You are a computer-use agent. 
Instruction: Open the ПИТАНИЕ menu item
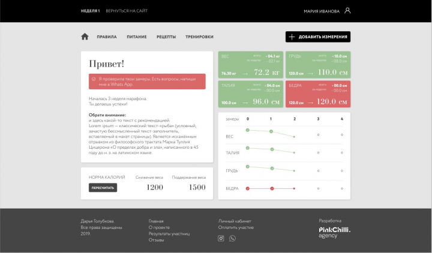pos(137,37)
